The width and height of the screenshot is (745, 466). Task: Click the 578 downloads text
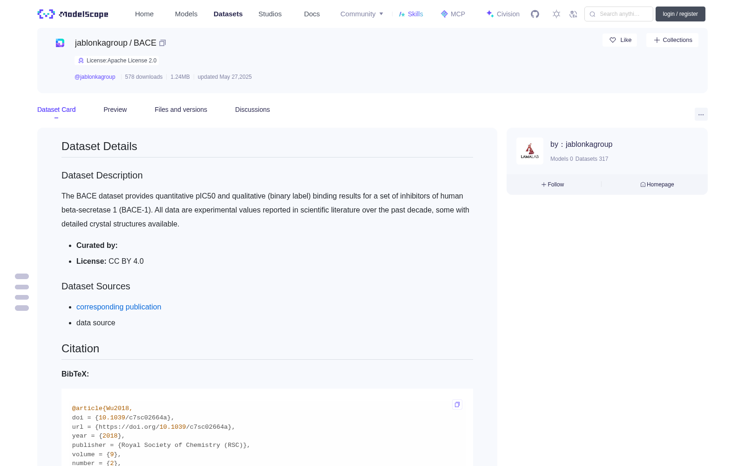[144, 77]
